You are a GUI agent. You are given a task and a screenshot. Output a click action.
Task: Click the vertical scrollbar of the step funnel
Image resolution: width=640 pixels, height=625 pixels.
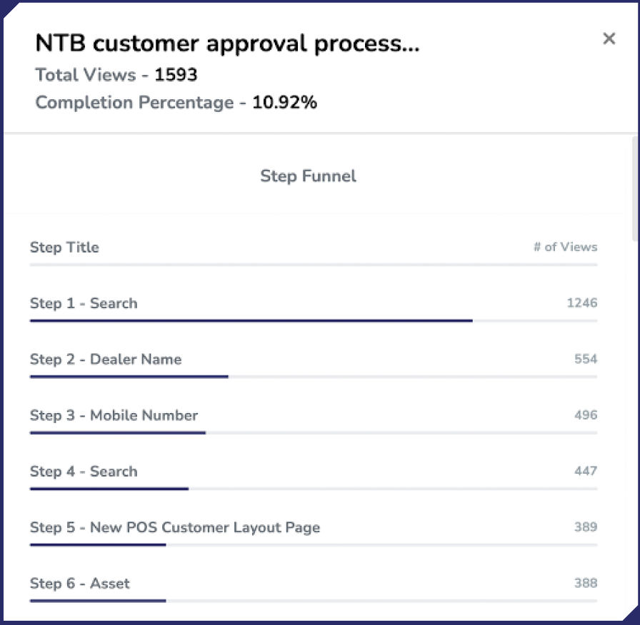pyautogui.click(x=635, y=189)
